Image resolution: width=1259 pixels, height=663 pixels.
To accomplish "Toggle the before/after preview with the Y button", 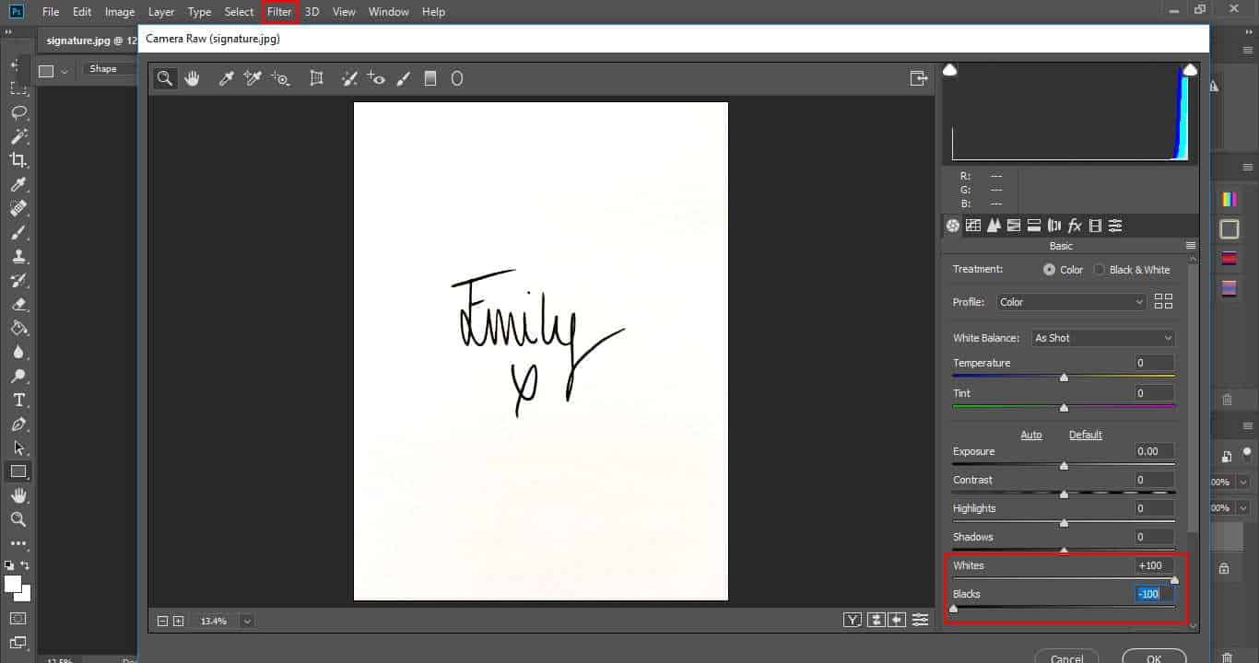I will tap(853, 620).
